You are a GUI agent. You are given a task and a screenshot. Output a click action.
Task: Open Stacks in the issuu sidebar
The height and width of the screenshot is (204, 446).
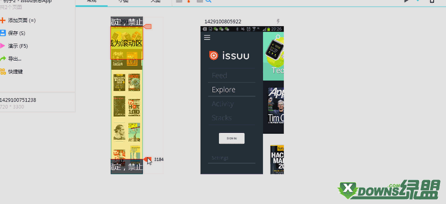coord(222,118)
